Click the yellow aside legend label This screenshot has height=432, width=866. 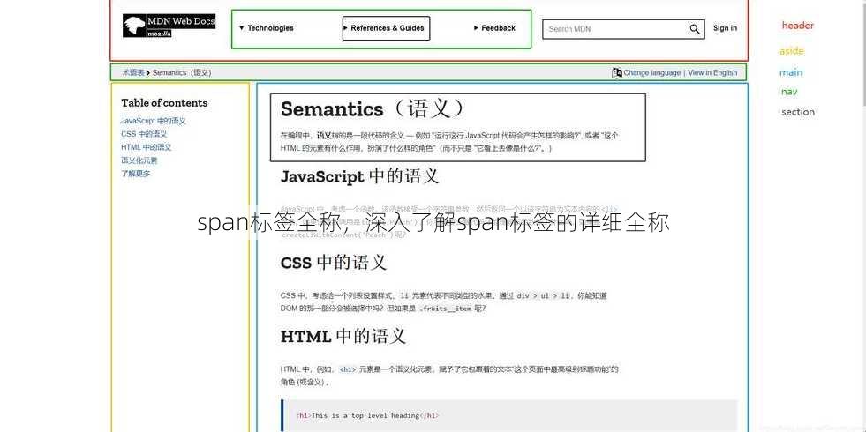[x=792, y=51]
